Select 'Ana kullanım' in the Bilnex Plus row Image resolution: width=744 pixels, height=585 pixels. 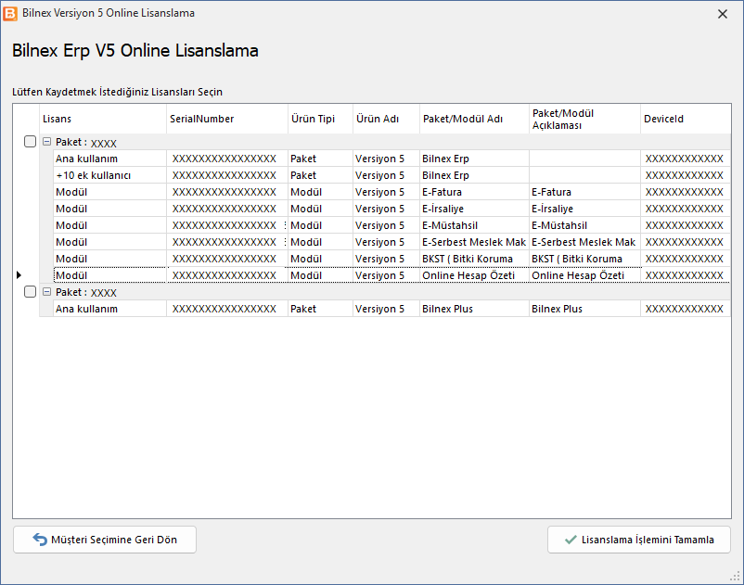pos(109,309)
